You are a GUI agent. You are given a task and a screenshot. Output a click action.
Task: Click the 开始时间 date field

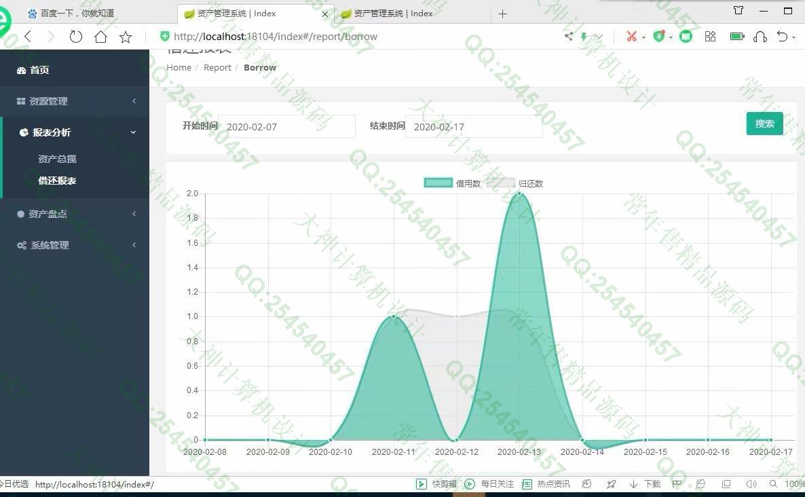pos(286,126)
